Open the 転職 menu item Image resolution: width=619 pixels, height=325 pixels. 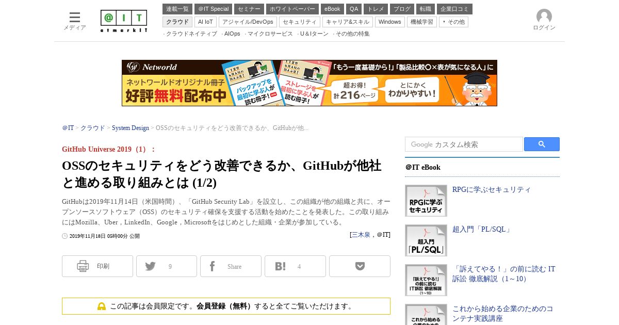426,9
